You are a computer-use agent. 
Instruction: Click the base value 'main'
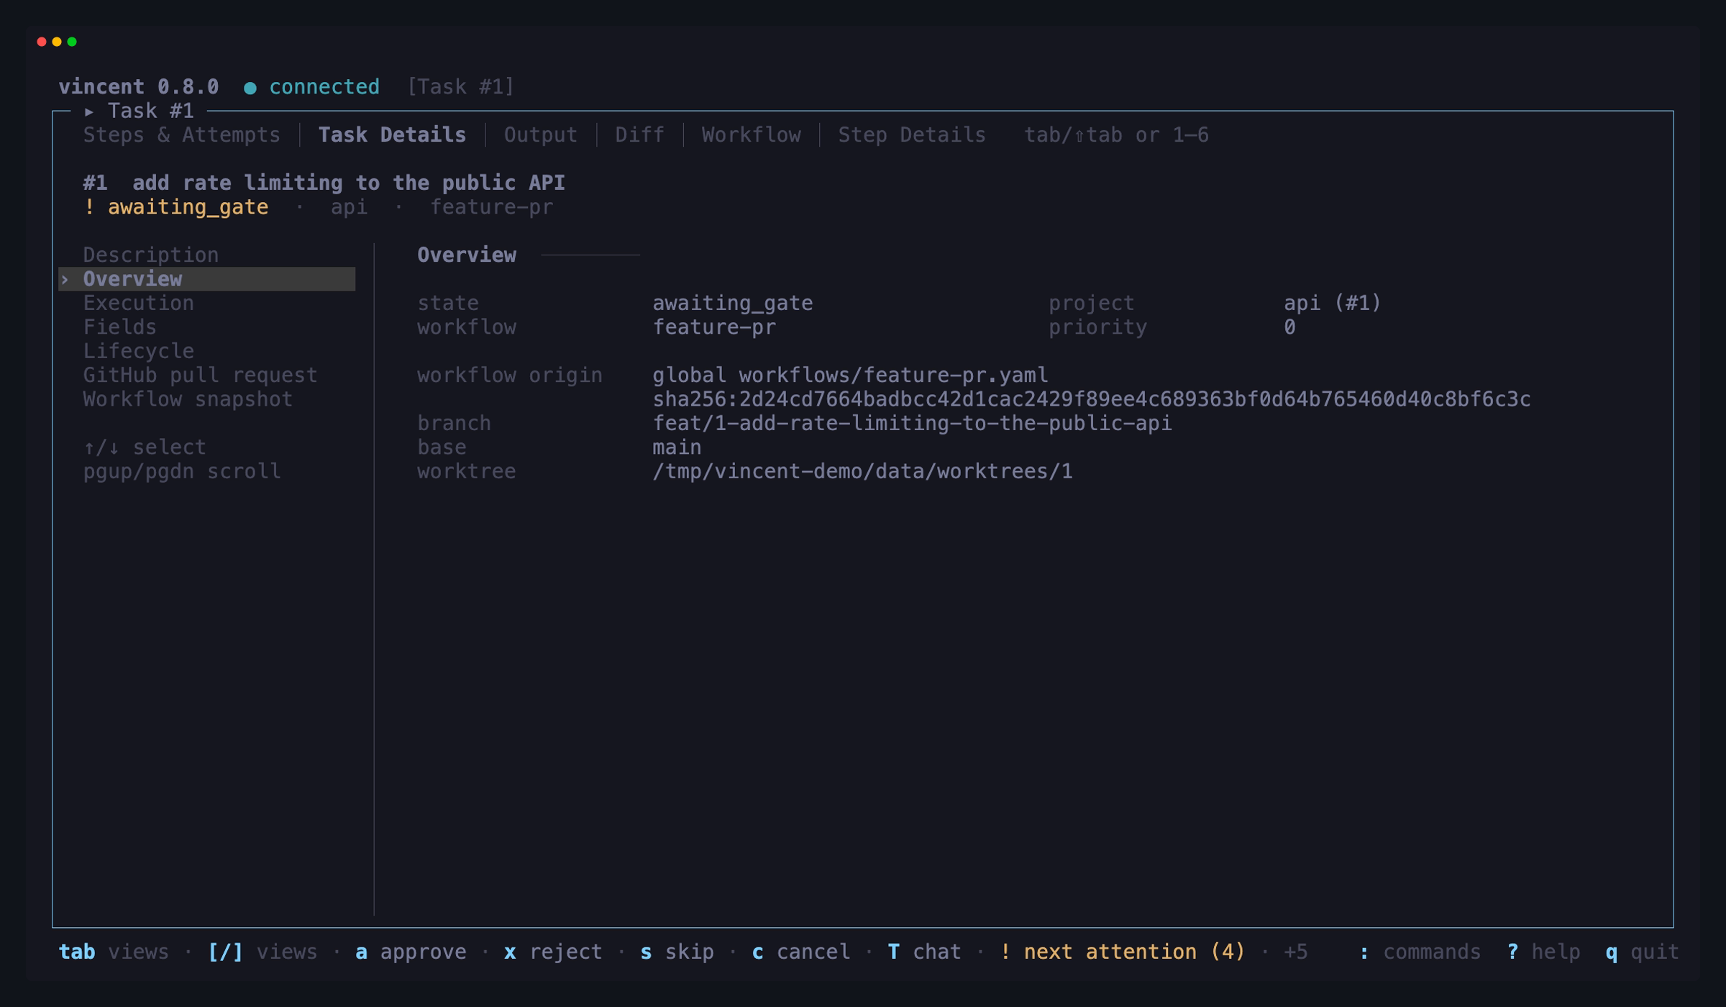(677, 447)
